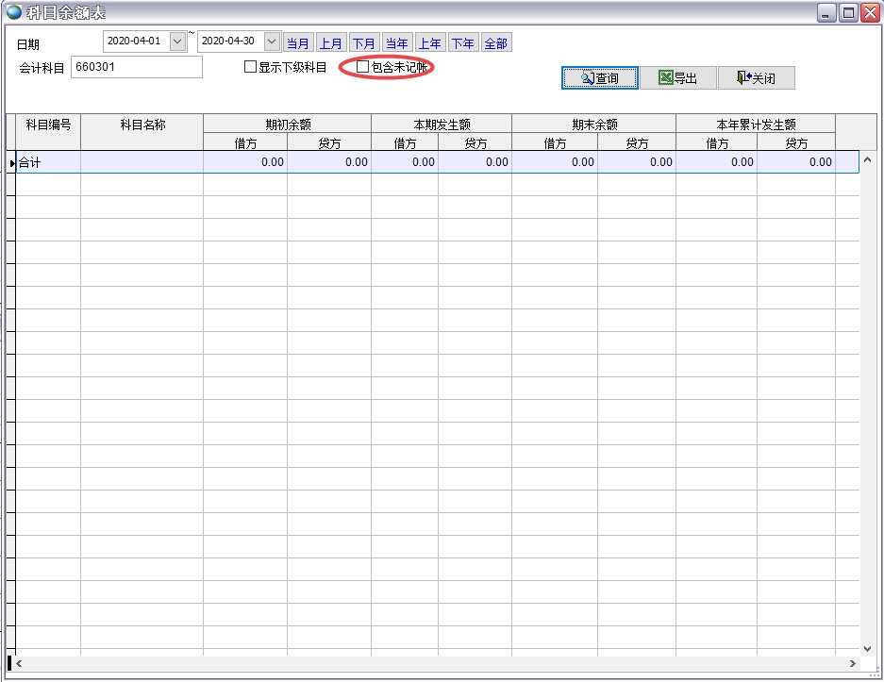
Task: Toggle the 包含未记账 checkbox
Action: pos(363,67)
